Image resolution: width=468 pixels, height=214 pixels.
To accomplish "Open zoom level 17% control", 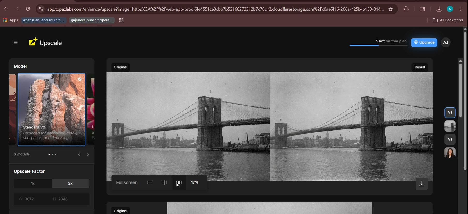I will tap(195, 182).
